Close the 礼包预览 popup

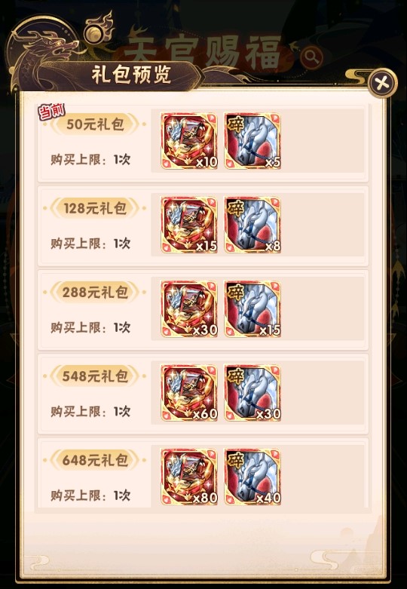tap(382, 83)
